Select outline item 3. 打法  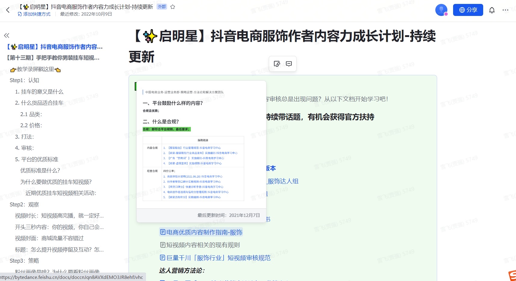[x=25, y=137]
